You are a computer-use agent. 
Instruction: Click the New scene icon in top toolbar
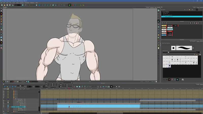2,5
